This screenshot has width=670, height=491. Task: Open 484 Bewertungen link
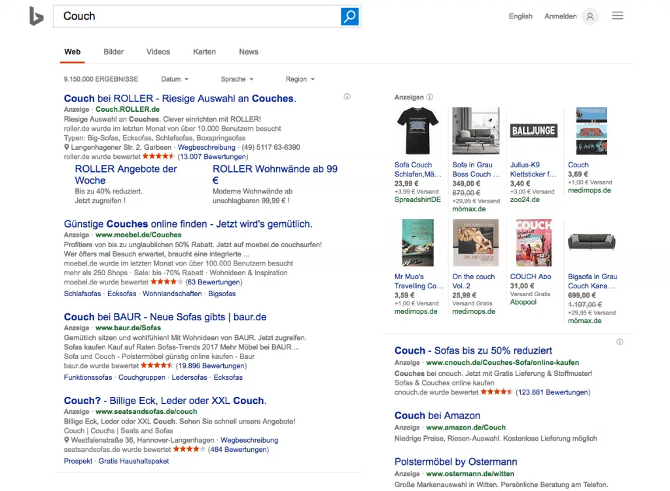click(238, 450)
